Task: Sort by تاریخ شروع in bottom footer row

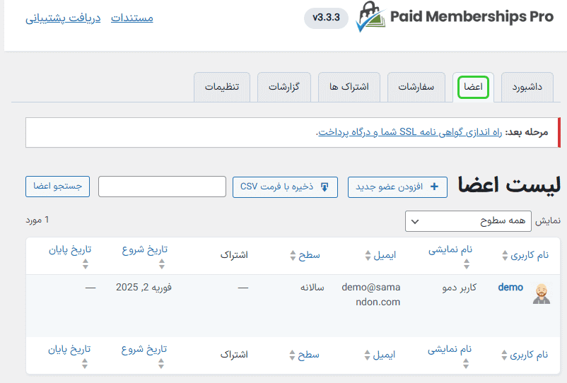Action: [144, 355]
